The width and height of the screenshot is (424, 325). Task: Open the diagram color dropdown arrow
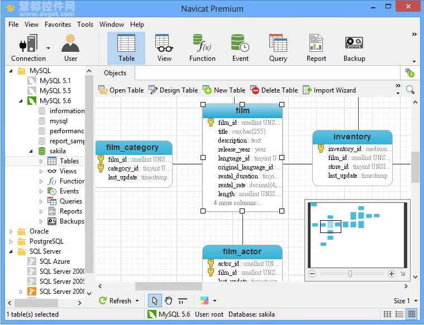215,300
